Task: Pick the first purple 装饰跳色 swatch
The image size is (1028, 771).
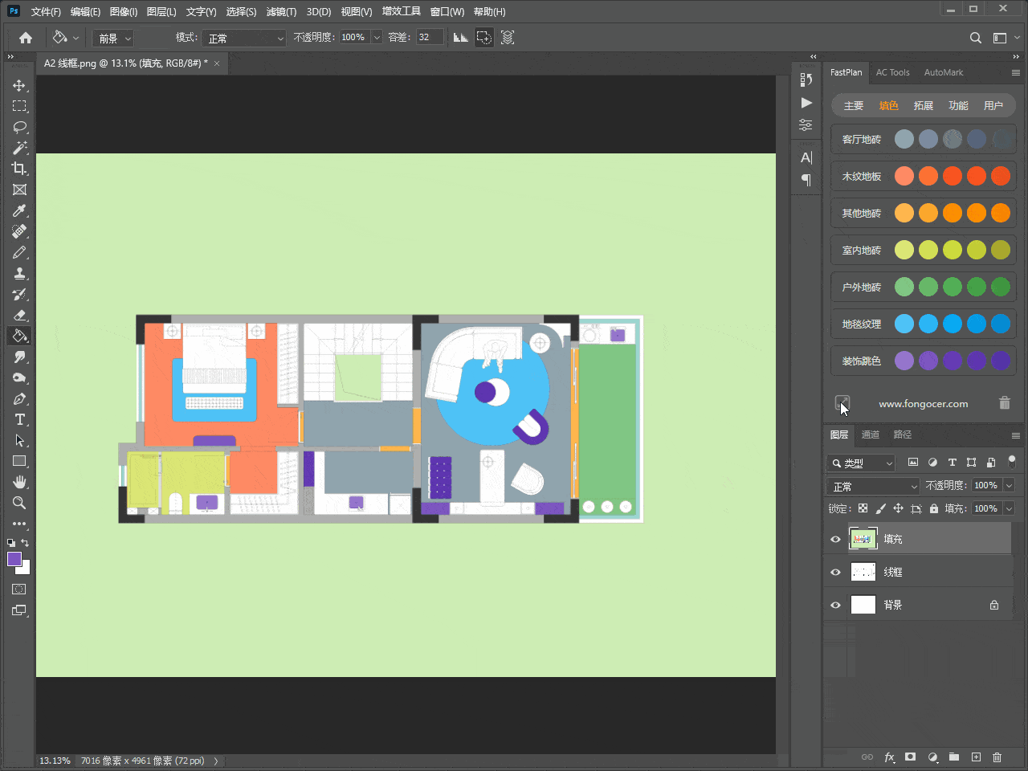Action: [904, 361]
